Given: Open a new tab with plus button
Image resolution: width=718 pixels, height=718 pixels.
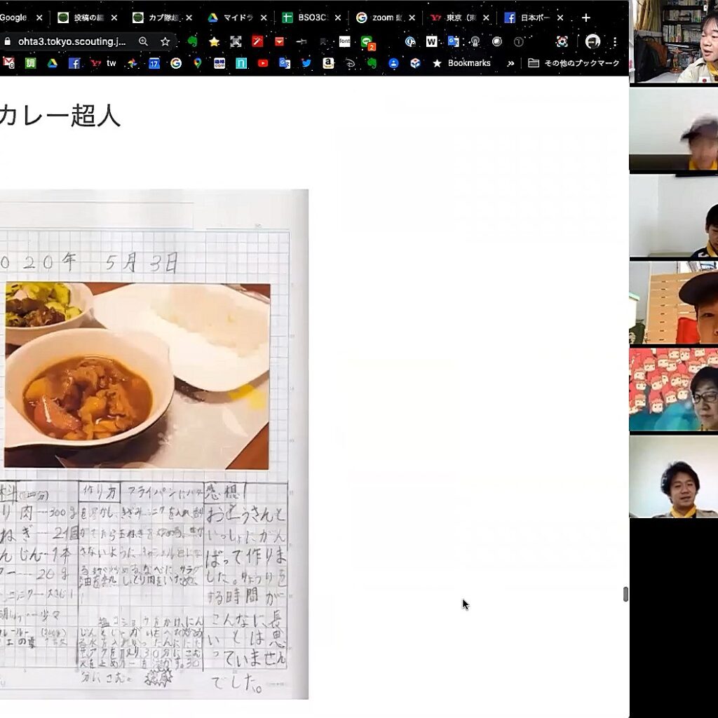Looking at the screenshot, I should tap(585, 18).
